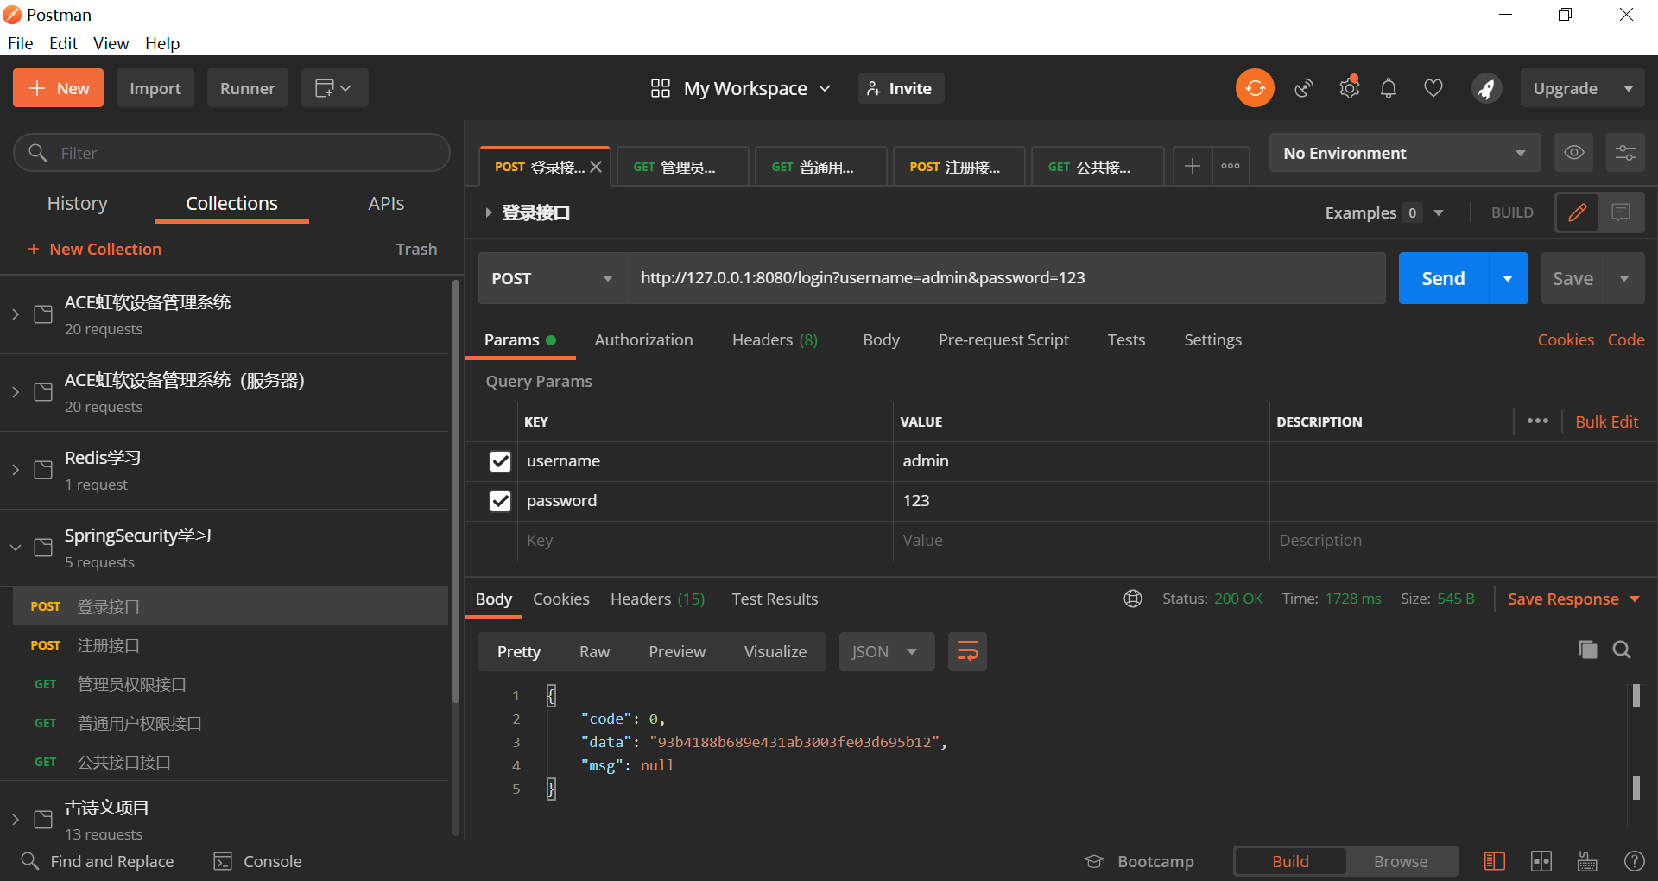Viewport: 1658px width, 881px height.
Task: Click the globe network icon by Status
Action: tap(1133, 599)
